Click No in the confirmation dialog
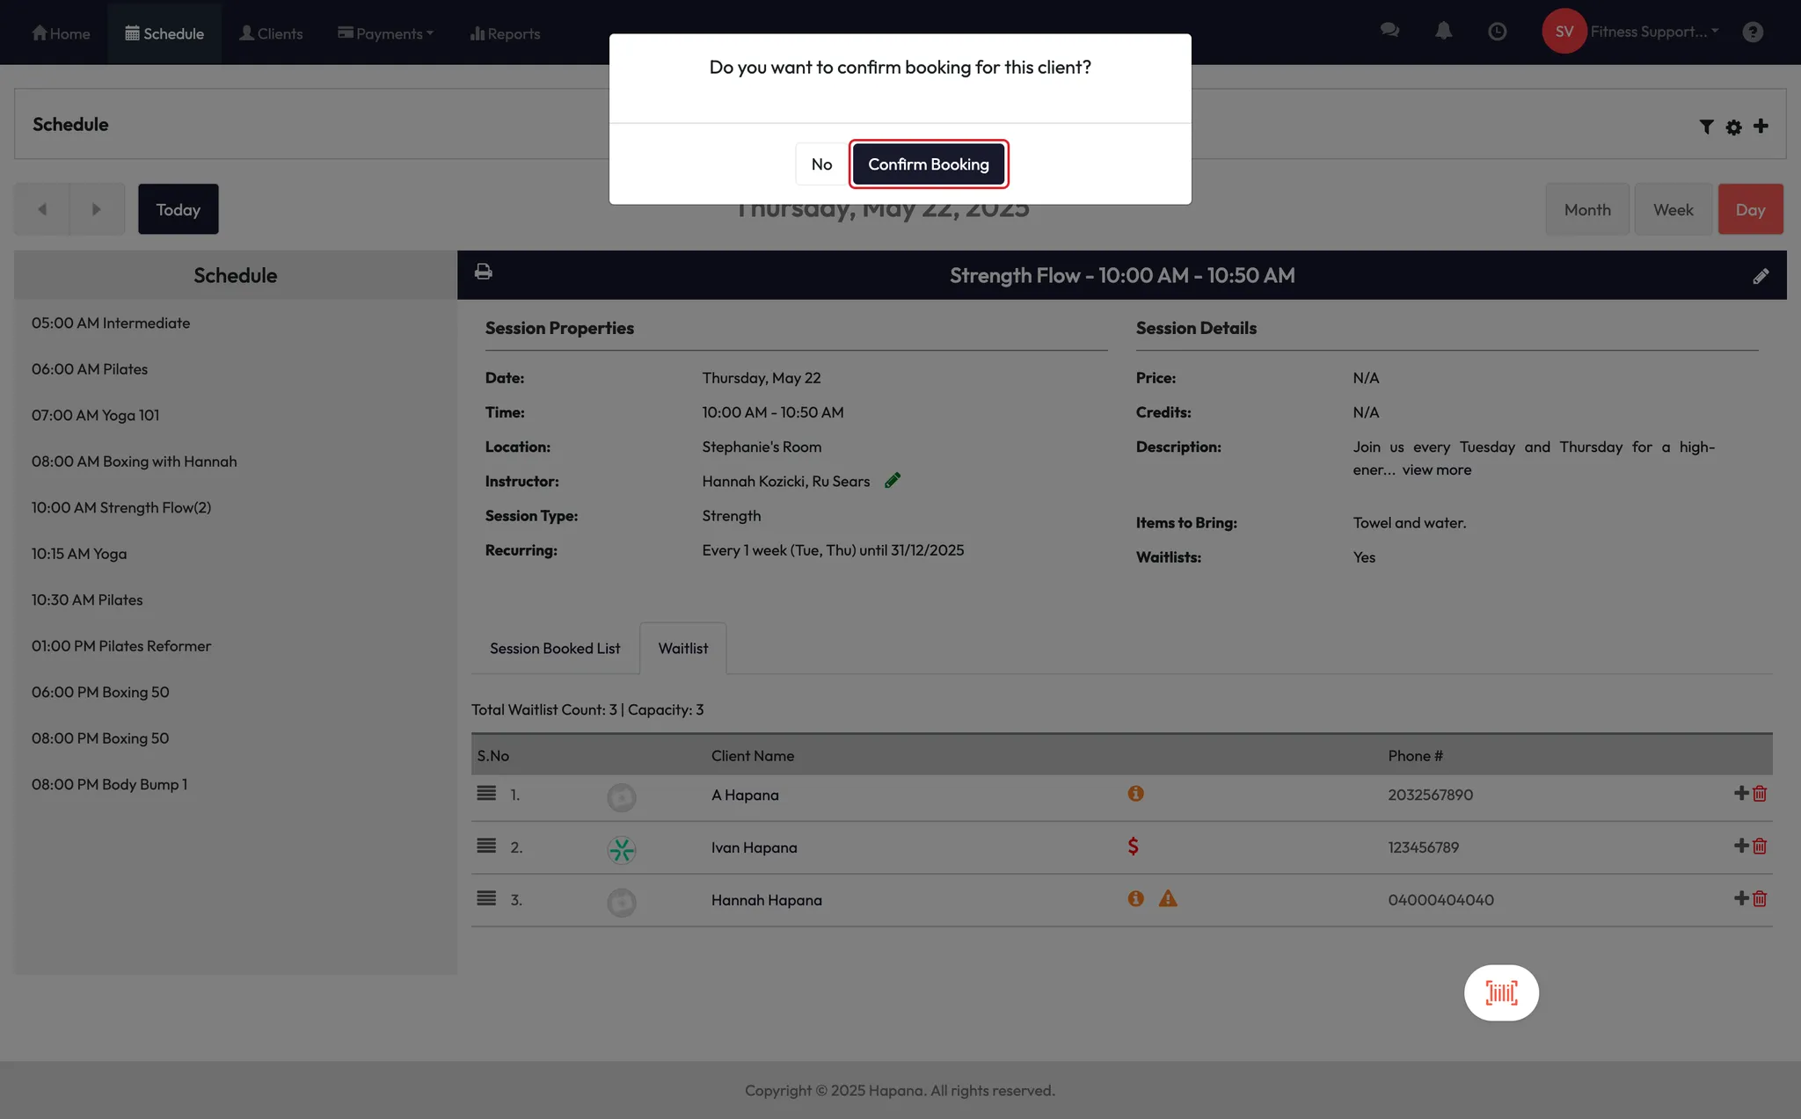The image size is (1801, 1119). 821,164
